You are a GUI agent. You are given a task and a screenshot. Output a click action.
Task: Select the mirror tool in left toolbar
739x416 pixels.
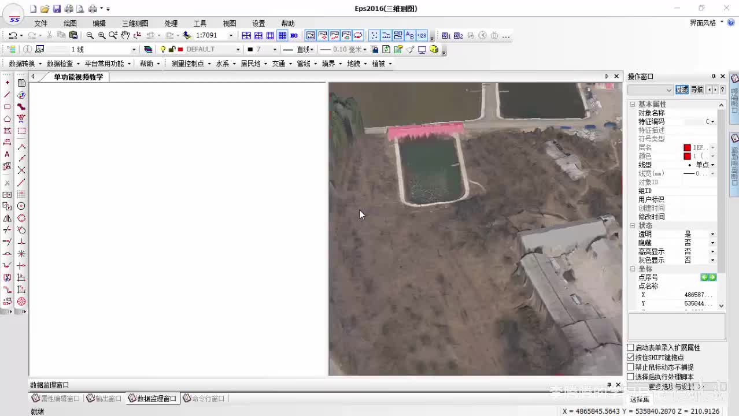coord(7,218)
